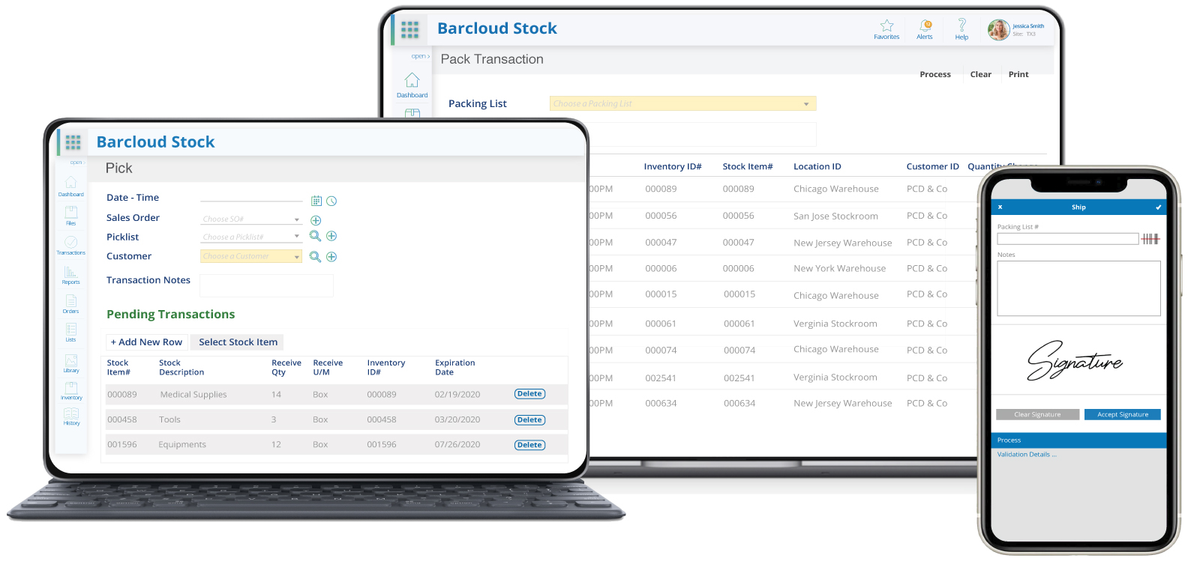Open History in the tablet sidebar

(71, 416)
